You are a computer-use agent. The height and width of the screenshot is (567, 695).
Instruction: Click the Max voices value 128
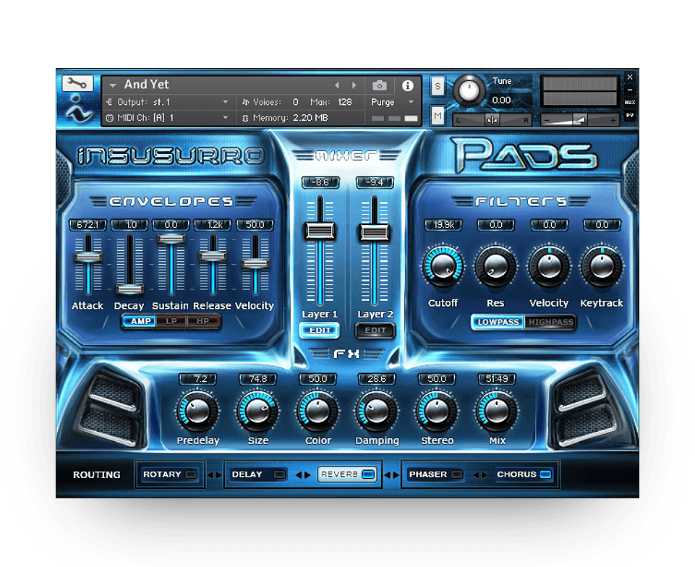[x=344, y=102]
